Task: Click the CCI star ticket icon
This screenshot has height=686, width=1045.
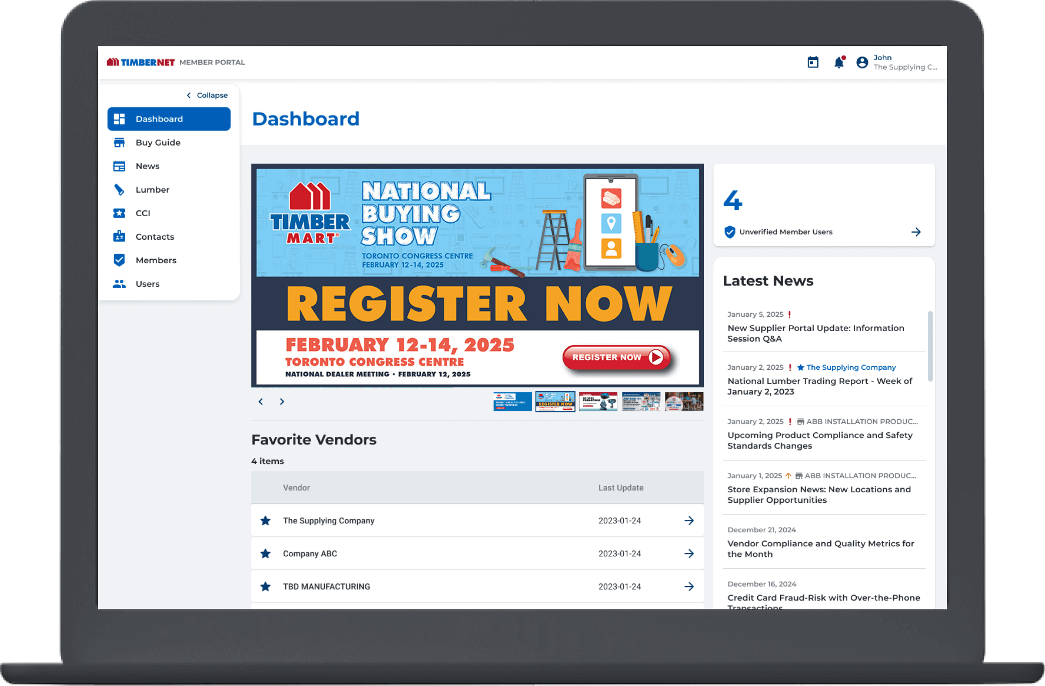Action: [119, 213]
